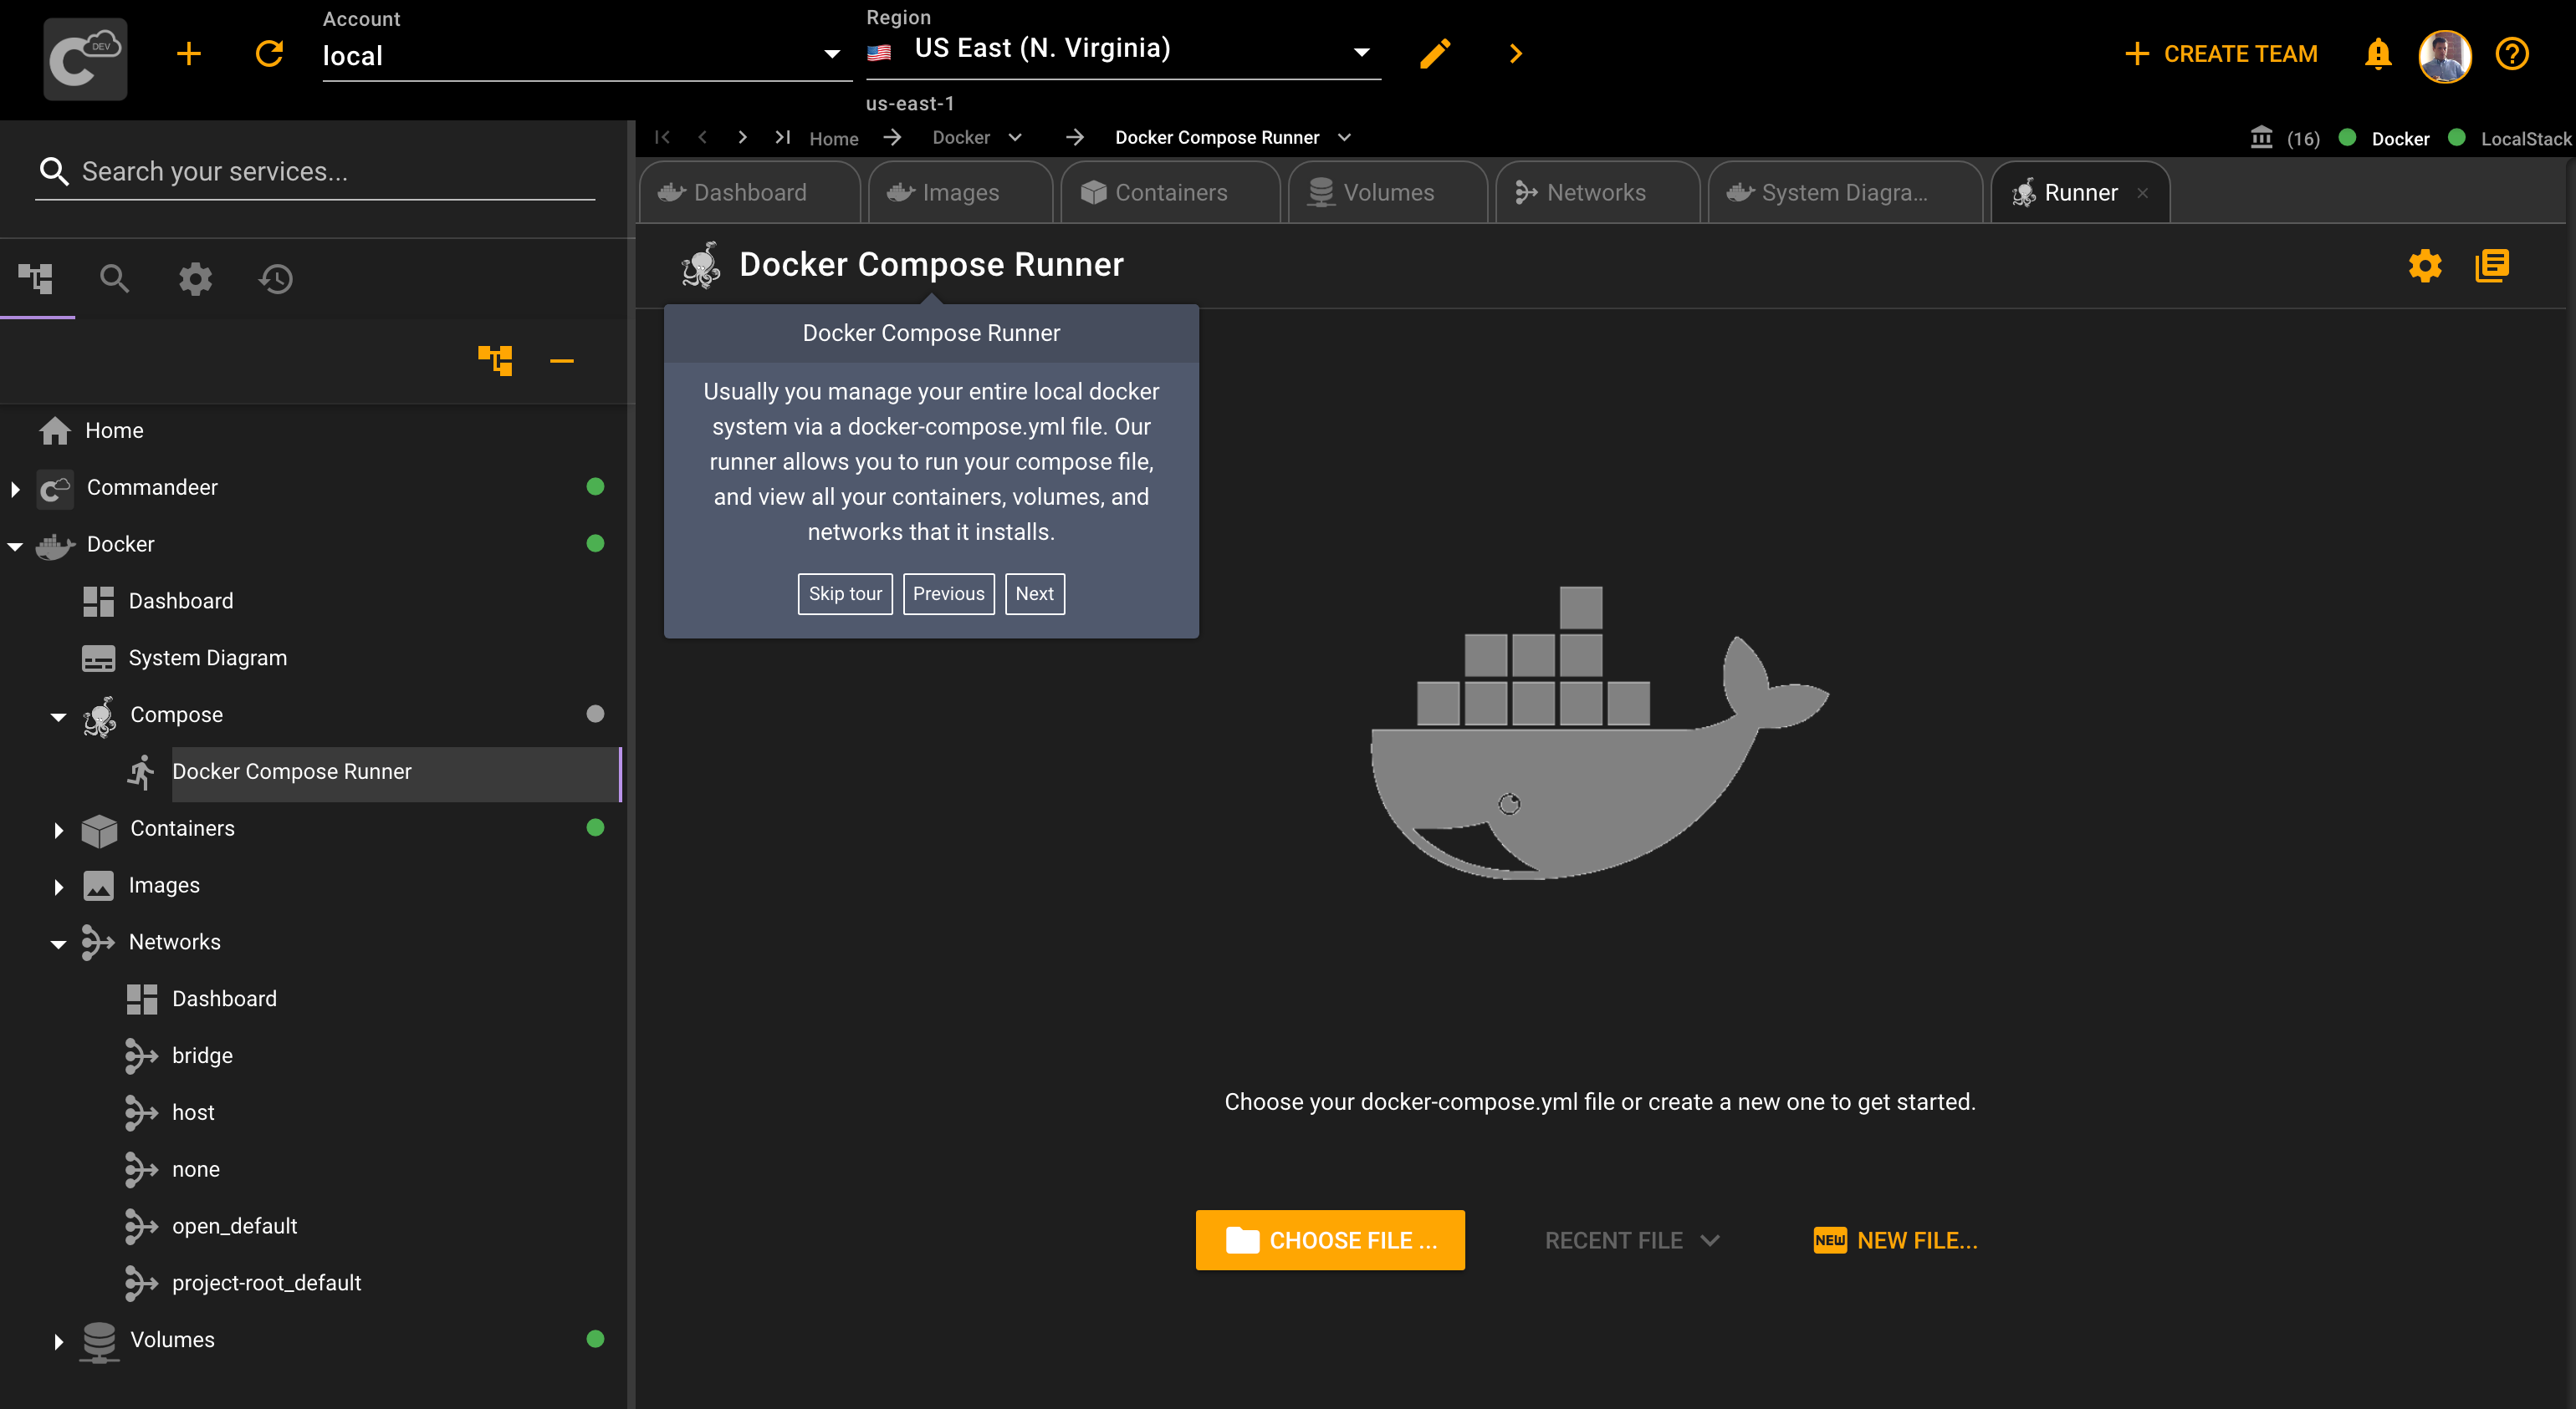Image resolution: width=2576 pixels, height=1409 pixels.
Task: Open the orange runner settings gear
Action: pyautogui.click(x=2425, y=266)
